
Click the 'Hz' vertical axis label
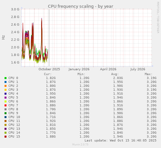click(3, 37)
